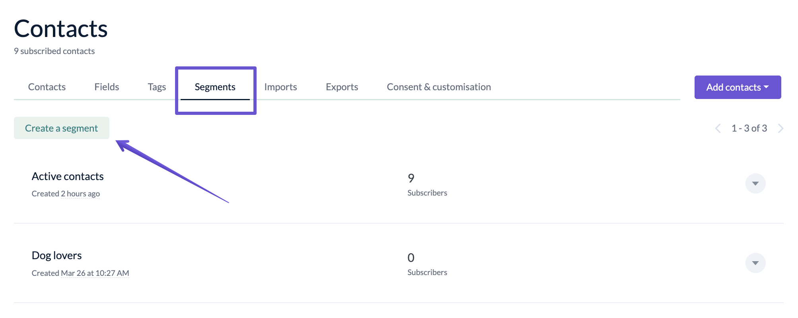Go to the Imports tab

tap(280, 87)
